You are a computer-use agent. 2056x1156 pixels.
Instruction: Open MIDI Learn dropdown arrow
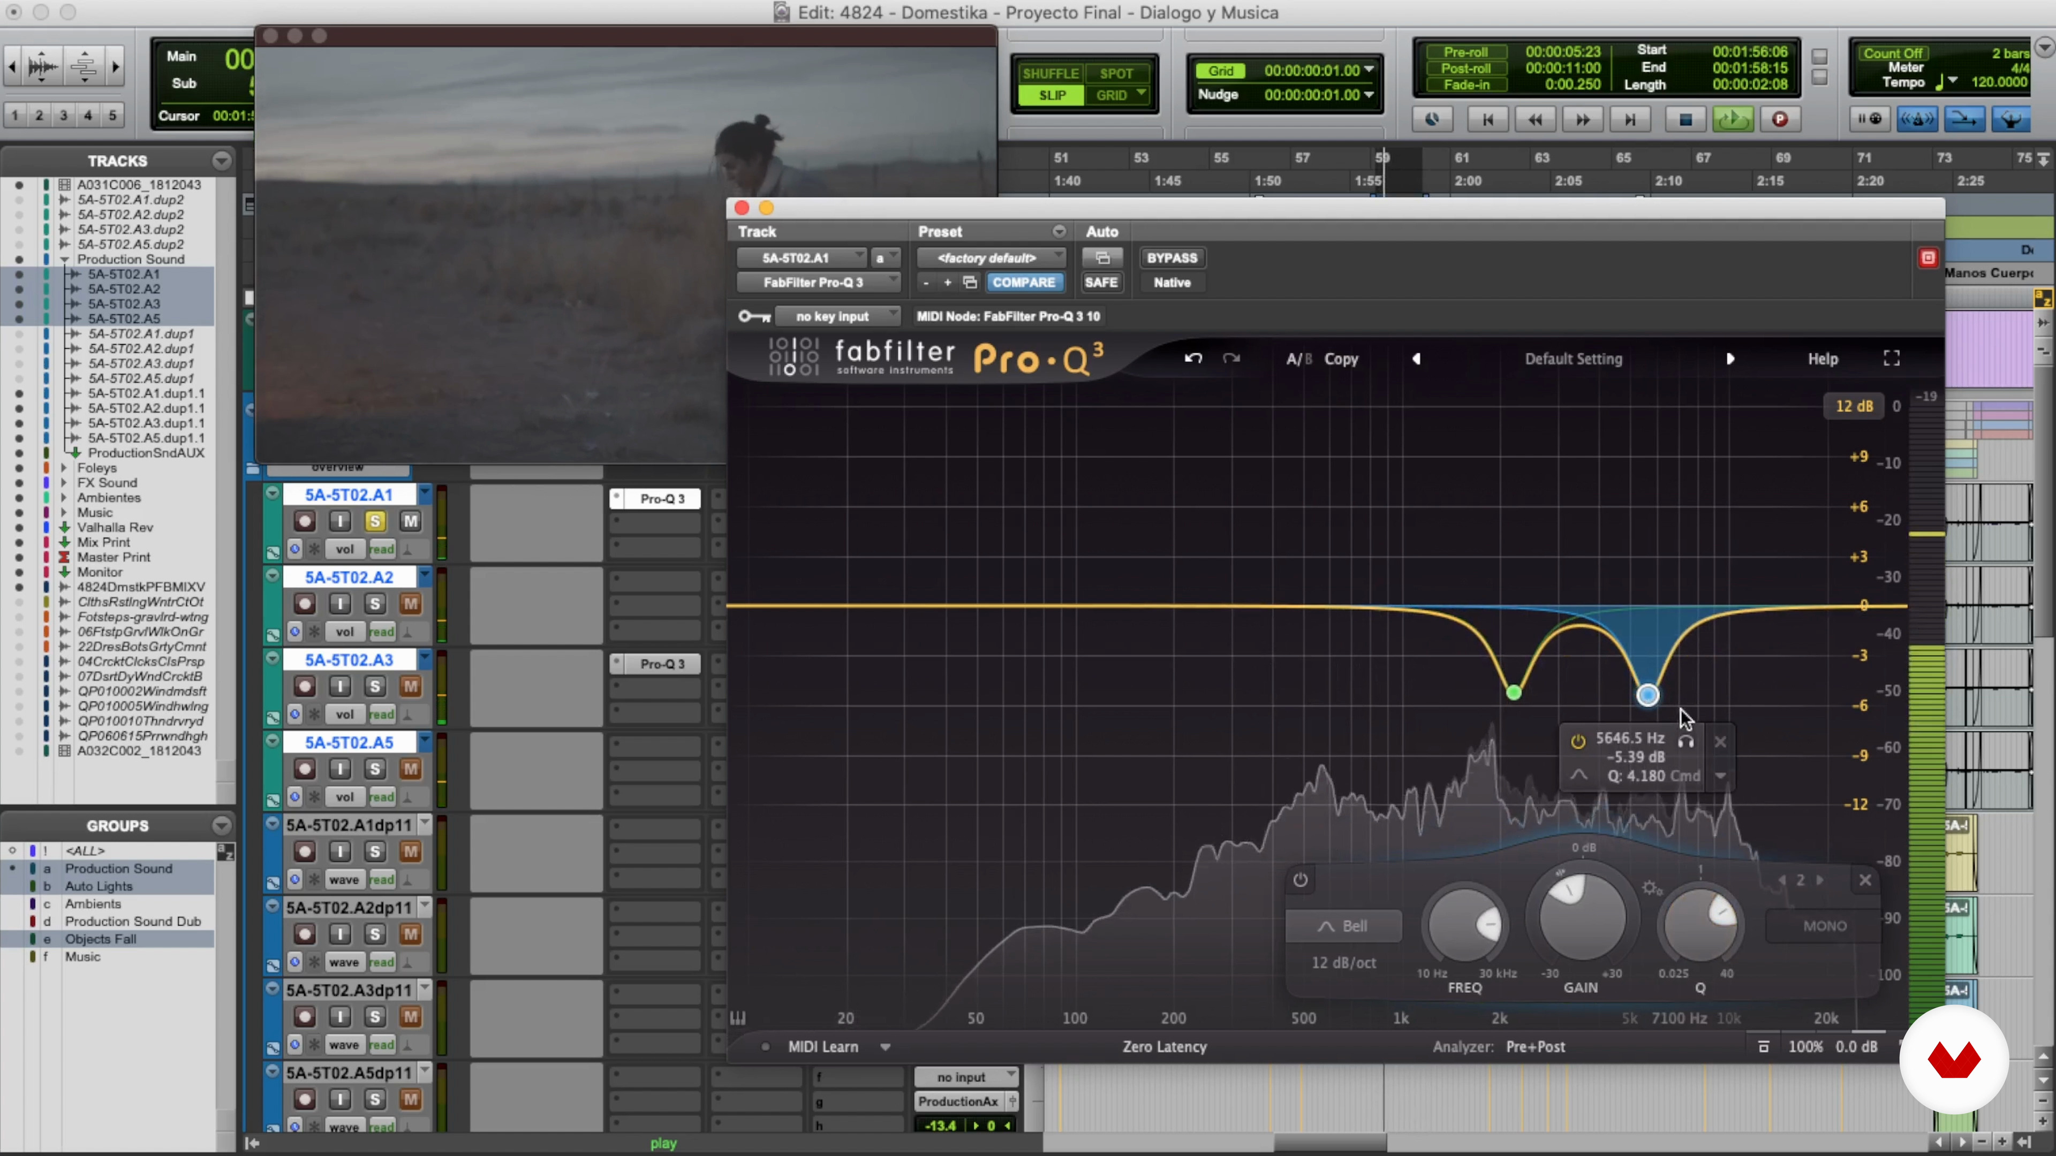pos(885,1047)
